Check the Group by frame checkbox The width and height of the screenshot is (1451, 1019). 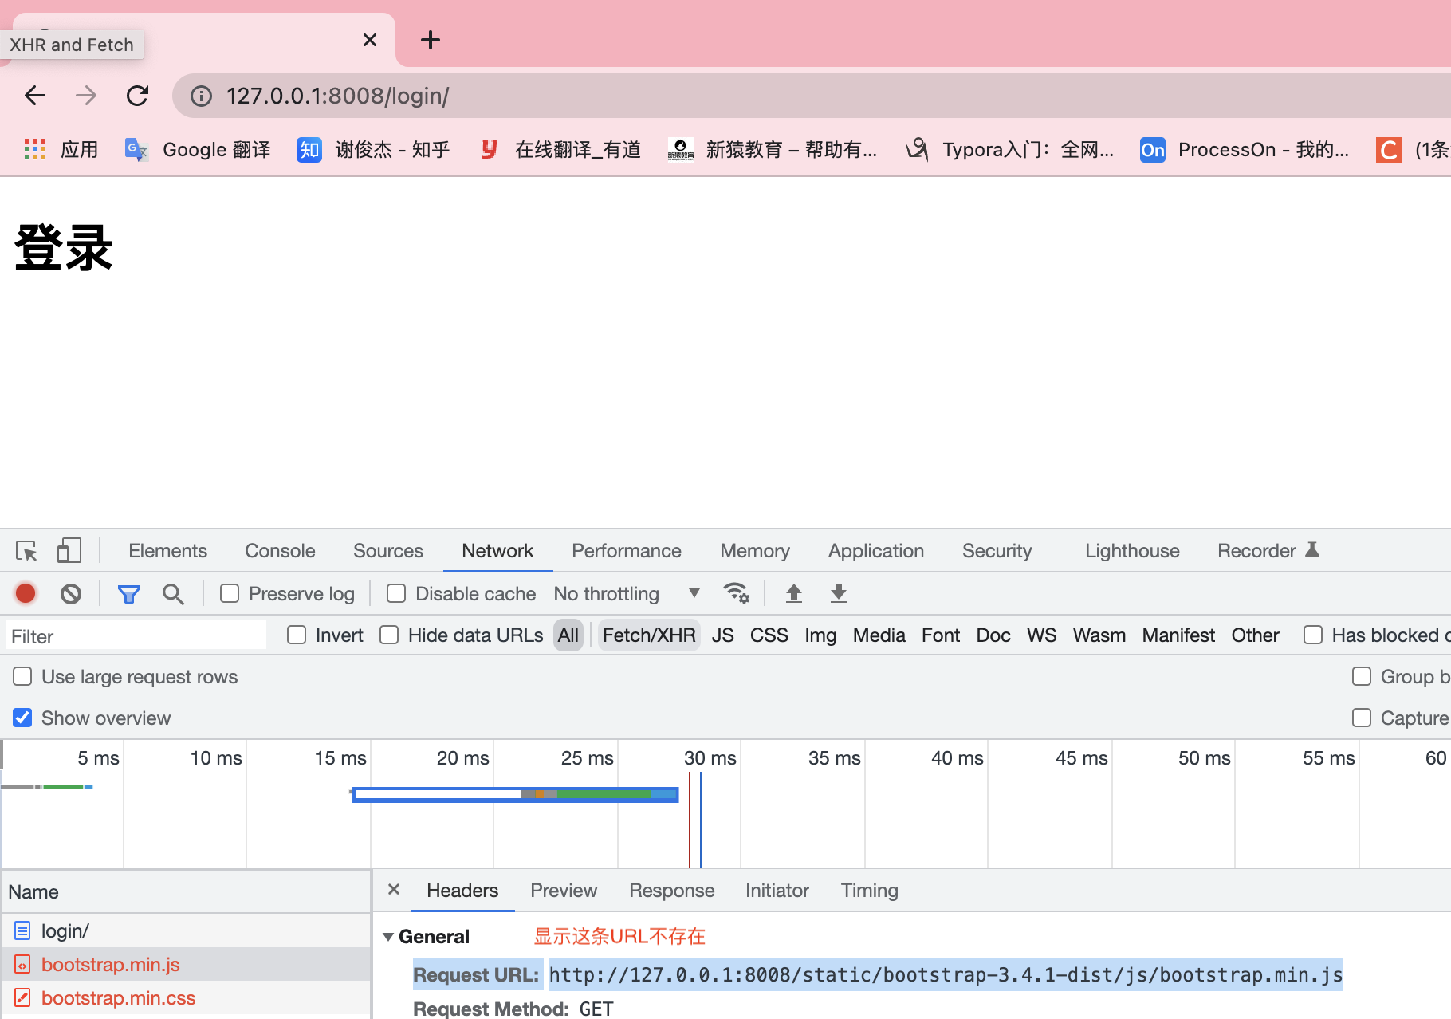point(1362,676)
